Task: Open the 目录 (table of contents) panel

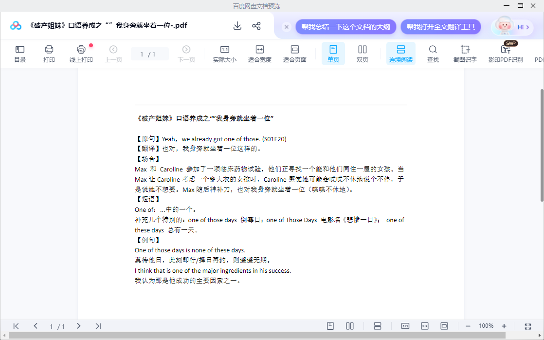Action: (x=19, y=53)
